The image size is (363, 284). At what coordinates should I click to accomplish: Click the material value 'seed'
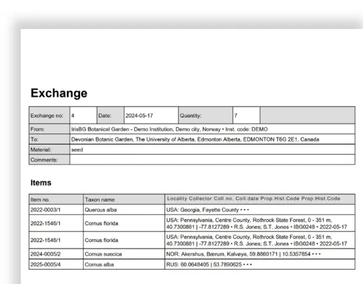coord(77,150)
